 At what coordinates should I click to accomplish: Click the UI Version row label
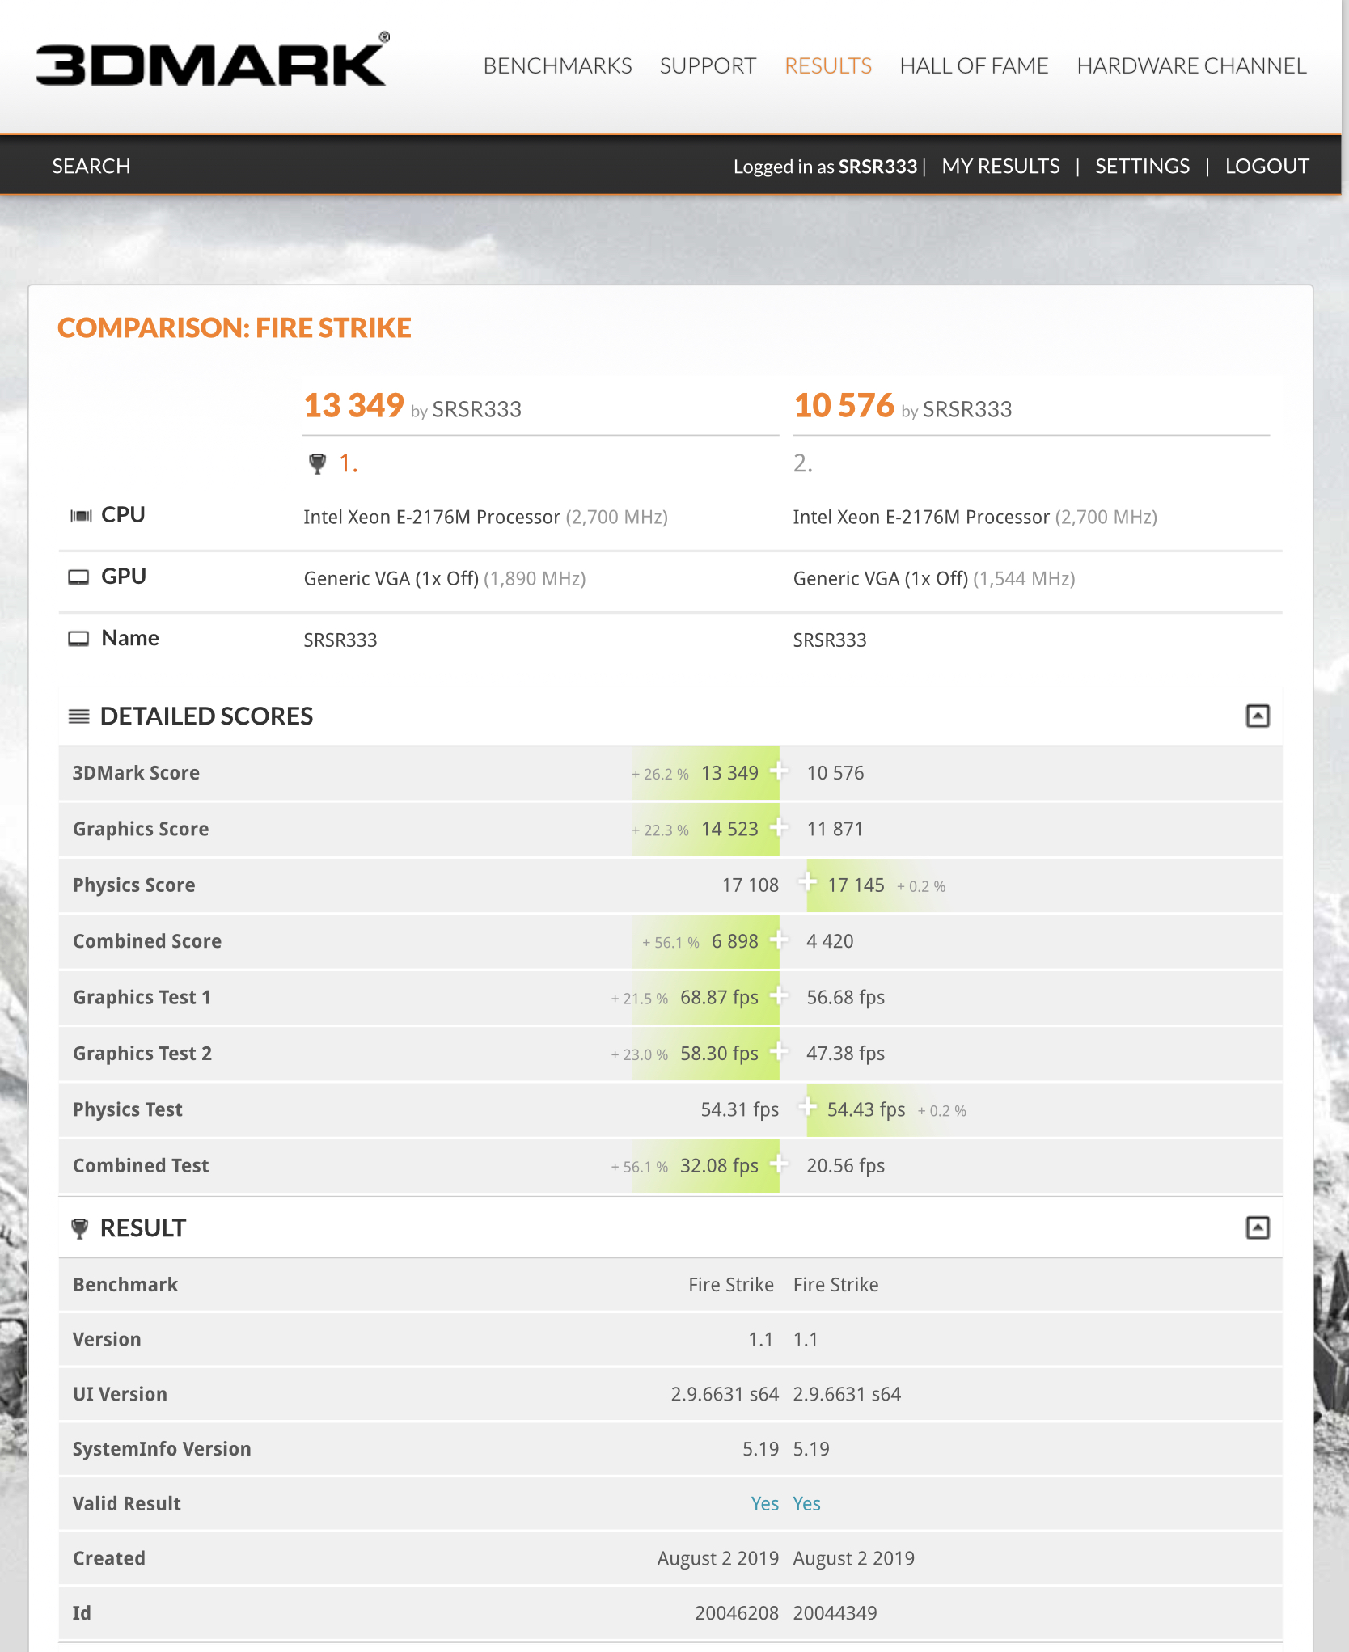pos(121,1394)
